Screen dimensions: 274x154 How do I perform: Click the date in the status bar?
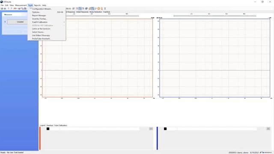point(254,153)
